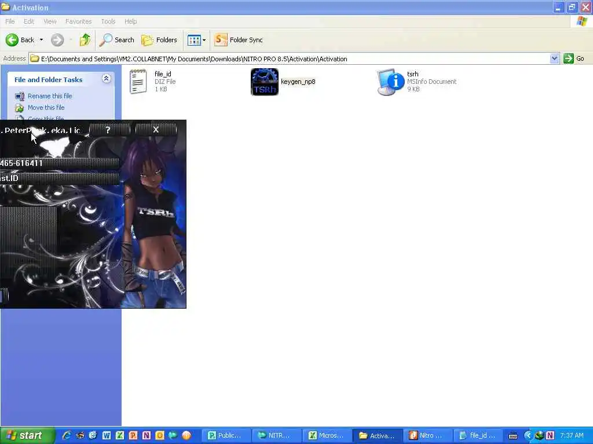Open the Help menu
The width and height of the screenshot is (593, 444).
[130, 21]
